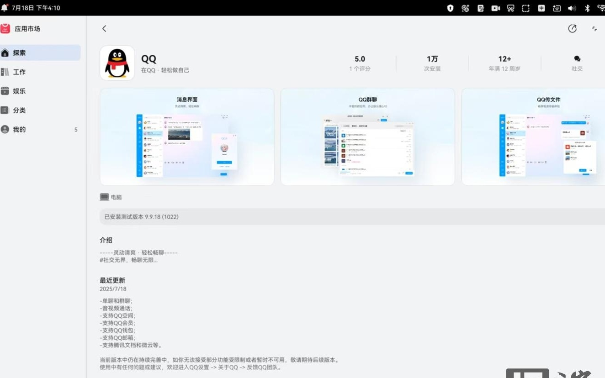The width and height of the screenshot is (605, 378).
Task: Click the -音视频通话; line
Action: (x=116, y=308)
